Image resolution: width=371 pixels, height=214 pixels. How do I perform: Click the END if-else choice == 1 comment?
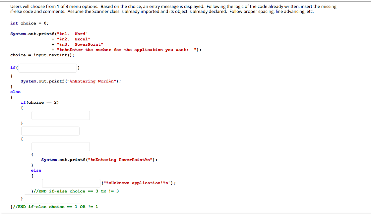(54, 206)
